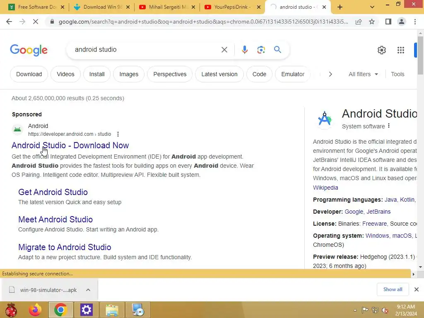Image resolution: width=424 pixels, height=318 pixels.
Task: Open Chrome's three-dot menu
Action: (x=415, y=22)
